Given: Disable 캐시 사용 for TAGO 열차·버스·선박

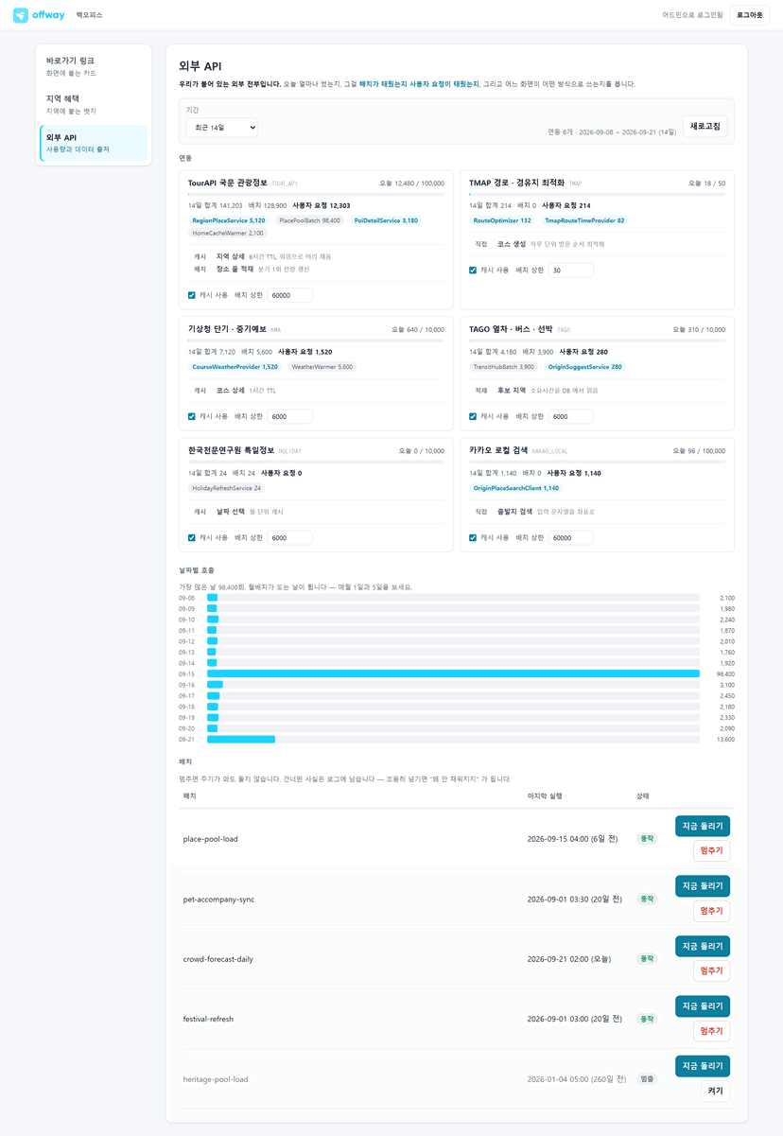Looking at the screenshot, I should point(473,416).
